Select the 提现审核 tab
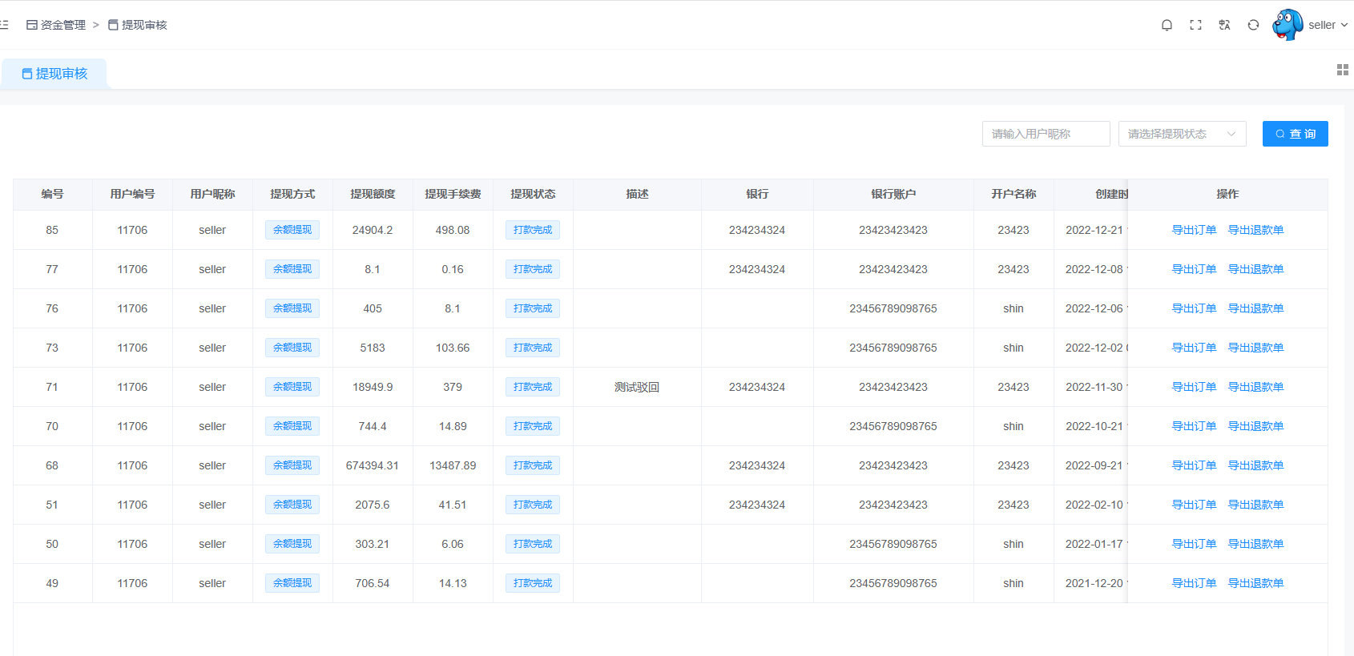Screen dimensions: 1354x656 pos(54,74)
